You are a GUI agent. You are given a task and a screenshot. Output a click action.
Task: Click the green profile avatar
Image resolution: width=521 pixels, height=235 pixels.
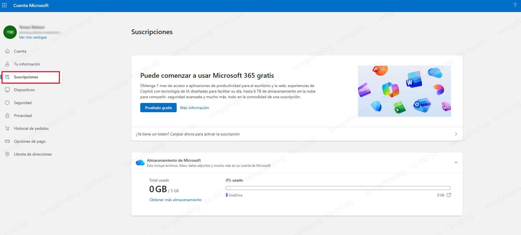click(10, 32)
